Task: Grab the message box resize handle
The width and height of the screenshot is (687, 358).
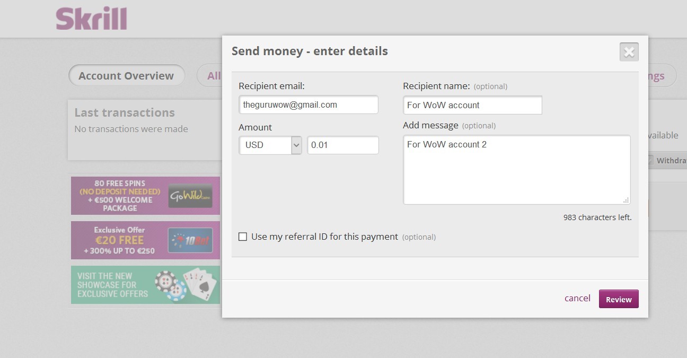Action: [x=626, y=200]
